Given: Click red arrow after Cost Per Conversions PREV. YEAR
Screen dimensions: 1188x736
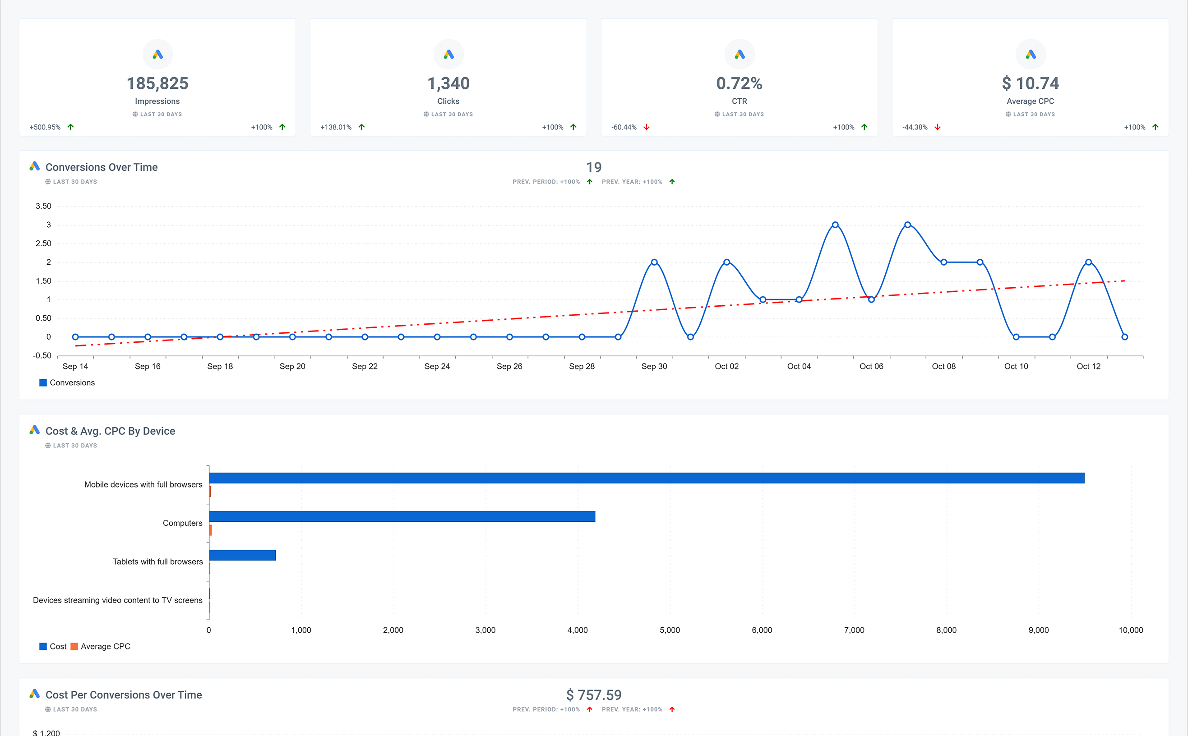Looking at the screenshot, I should 672,709.
